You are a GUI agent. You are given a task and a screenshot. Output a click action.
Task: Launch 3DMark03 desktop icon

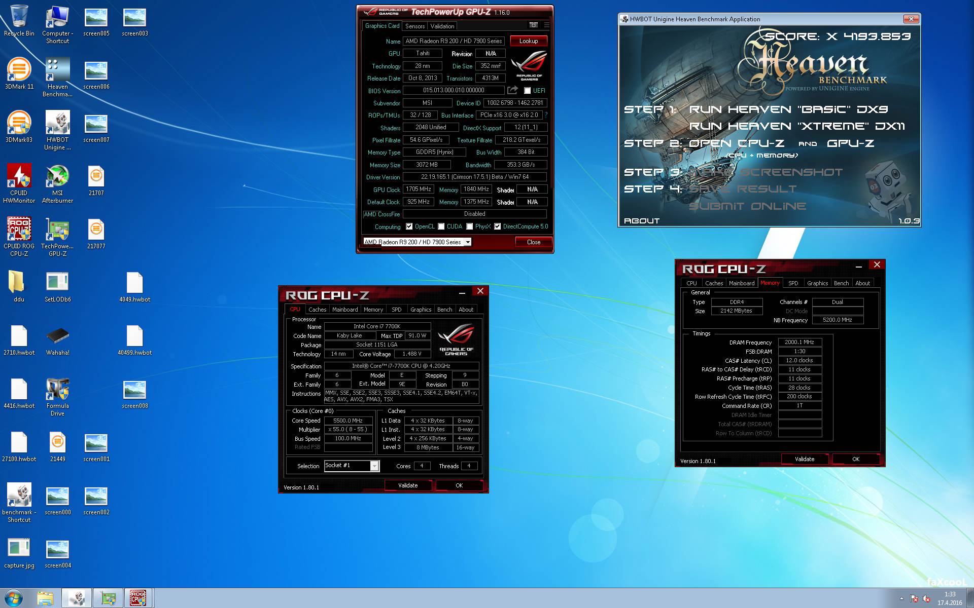pyautogui.click(x=19, y=127)
